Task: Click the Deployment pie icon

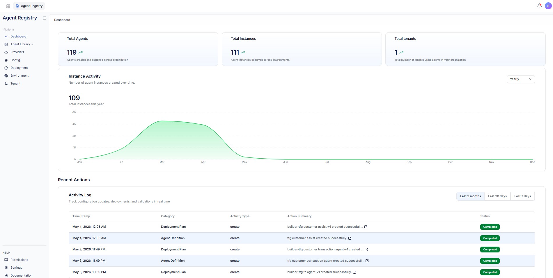Action: coord(6,68)
